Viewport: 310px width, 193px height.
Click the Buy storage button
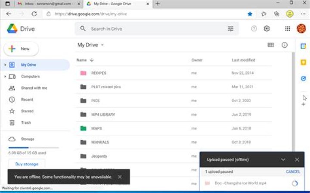pyautogui.click(x=27, y=164)
